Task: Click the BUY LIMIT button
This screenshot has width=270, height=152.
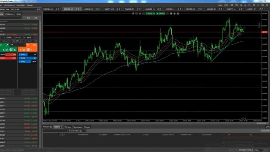Action: tap(29, 41)
